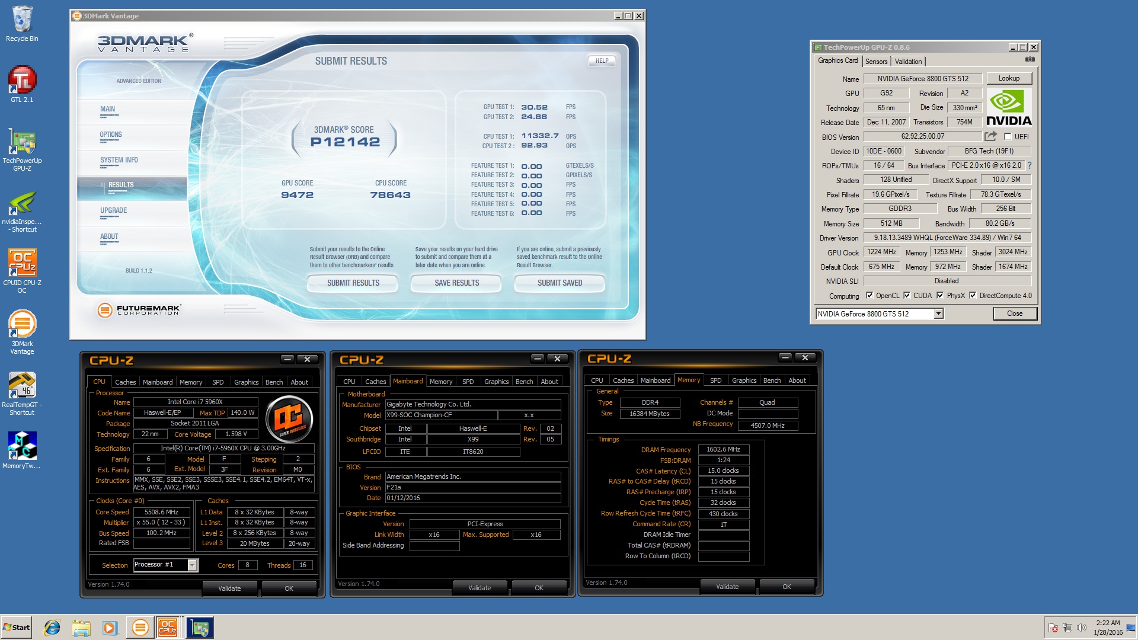Click the CPU score value 78643
This screenshot has height=640, width=1138.
(390, 195)
